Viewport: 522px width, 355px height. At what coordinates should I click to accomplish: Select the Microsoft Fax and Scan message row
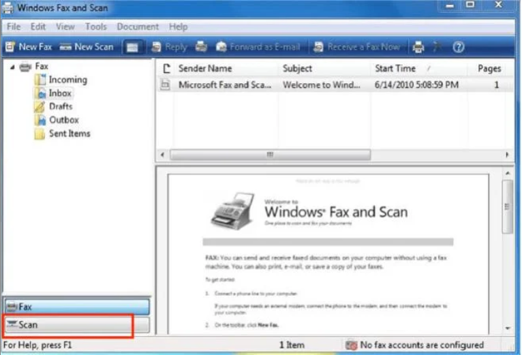pyautogui.click(x=335, y=84)
